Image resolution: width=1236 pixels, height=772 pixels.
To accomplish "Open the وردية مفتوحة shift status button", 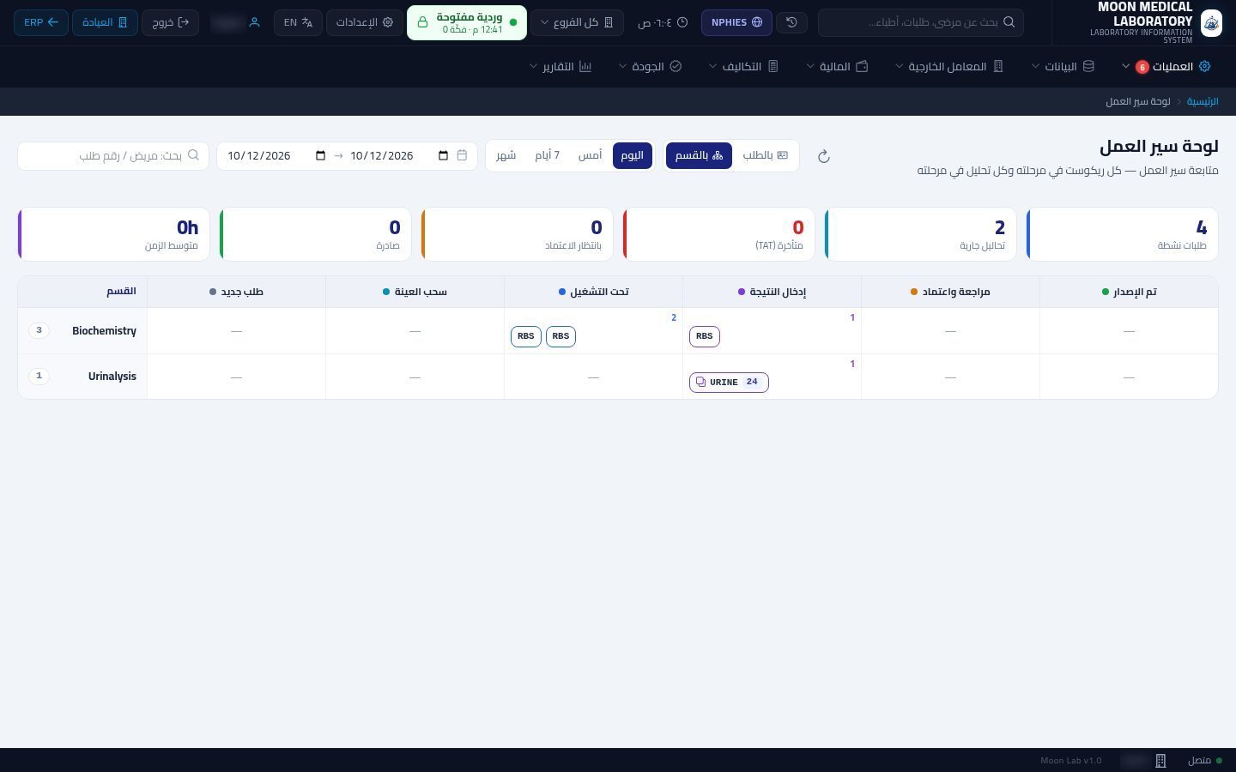I will coord(467,22).
